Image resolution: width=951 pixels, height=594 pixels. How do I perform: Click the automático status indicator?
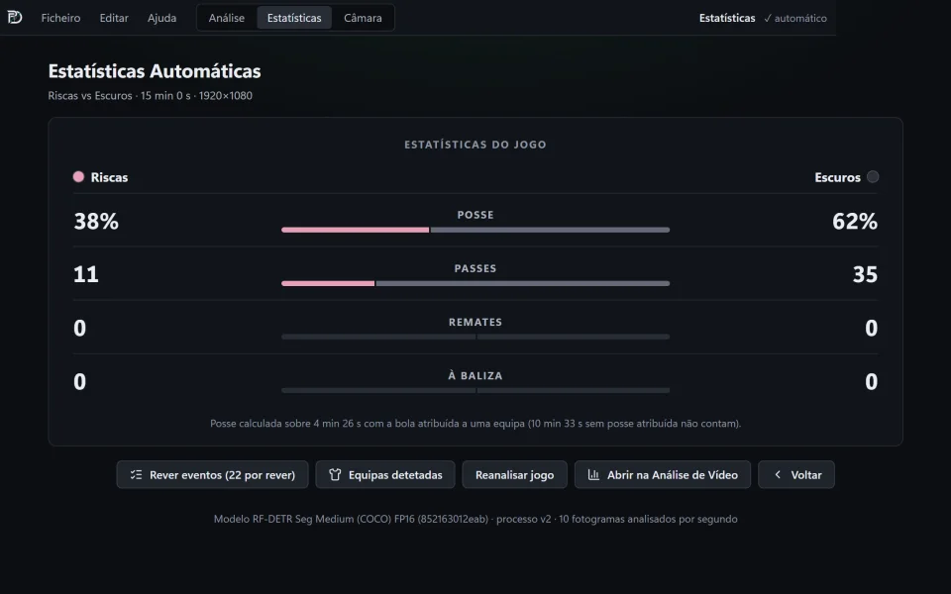point(795,18)
